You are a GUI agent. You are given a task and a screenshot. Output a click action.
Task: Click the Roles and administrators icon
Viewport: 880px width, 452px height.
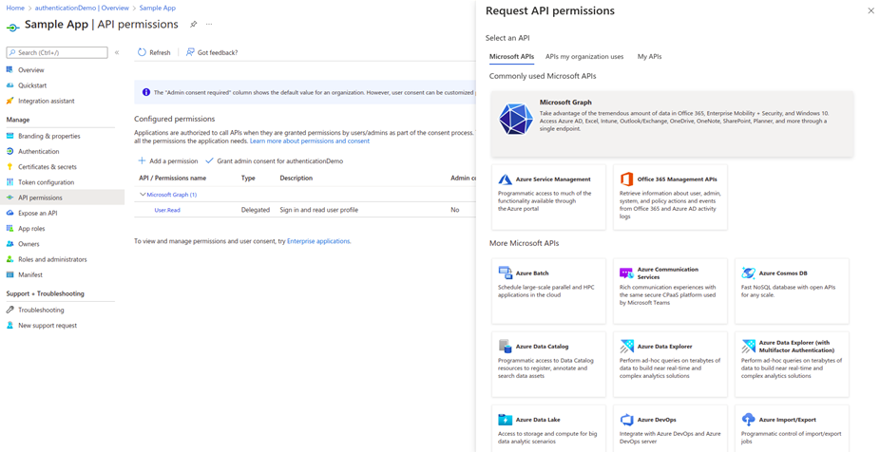coord(10,259)
